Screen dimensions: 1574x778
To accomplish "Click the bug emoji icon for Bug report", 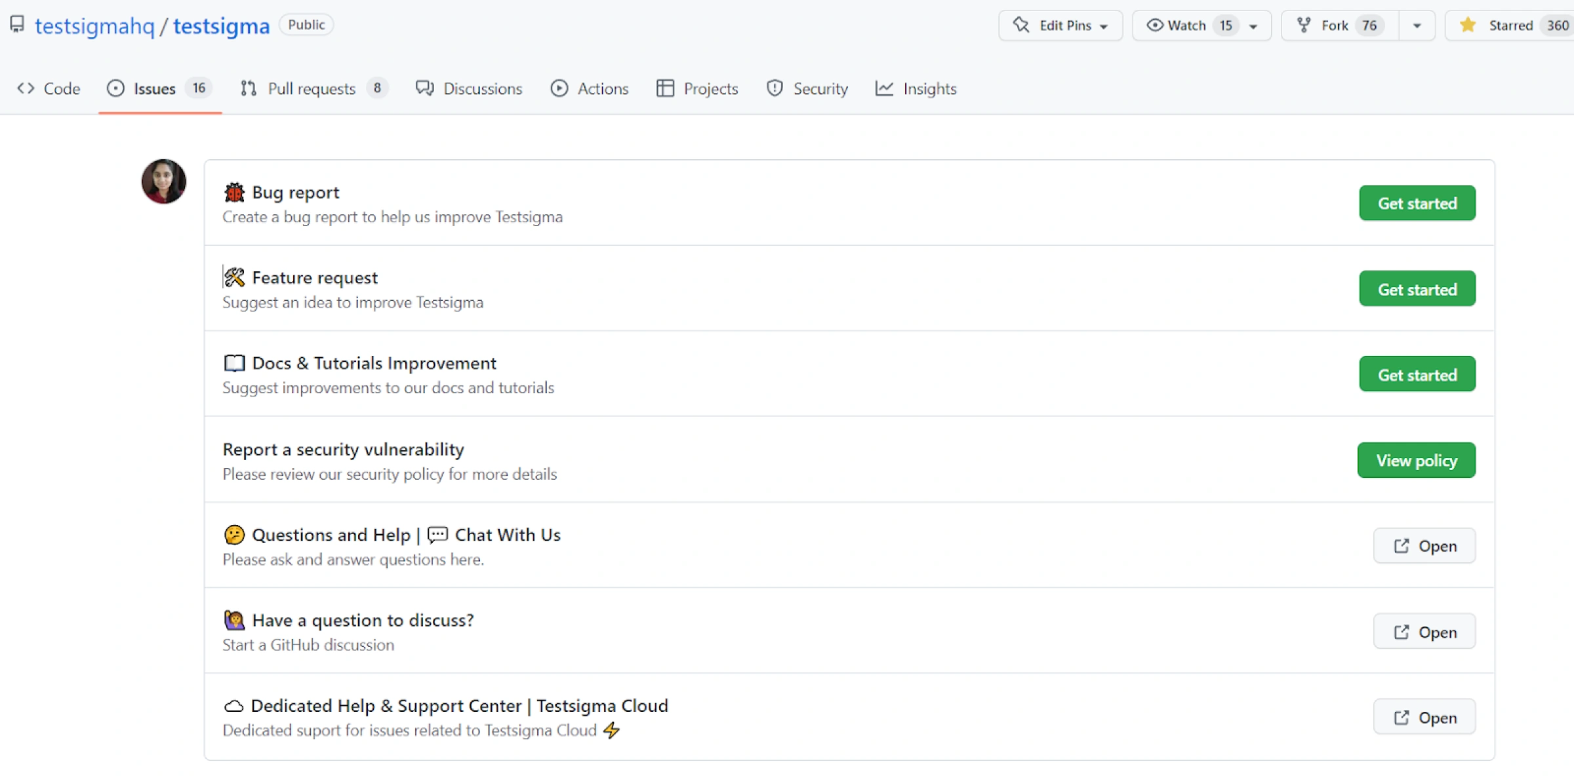I will coord(234,193).
